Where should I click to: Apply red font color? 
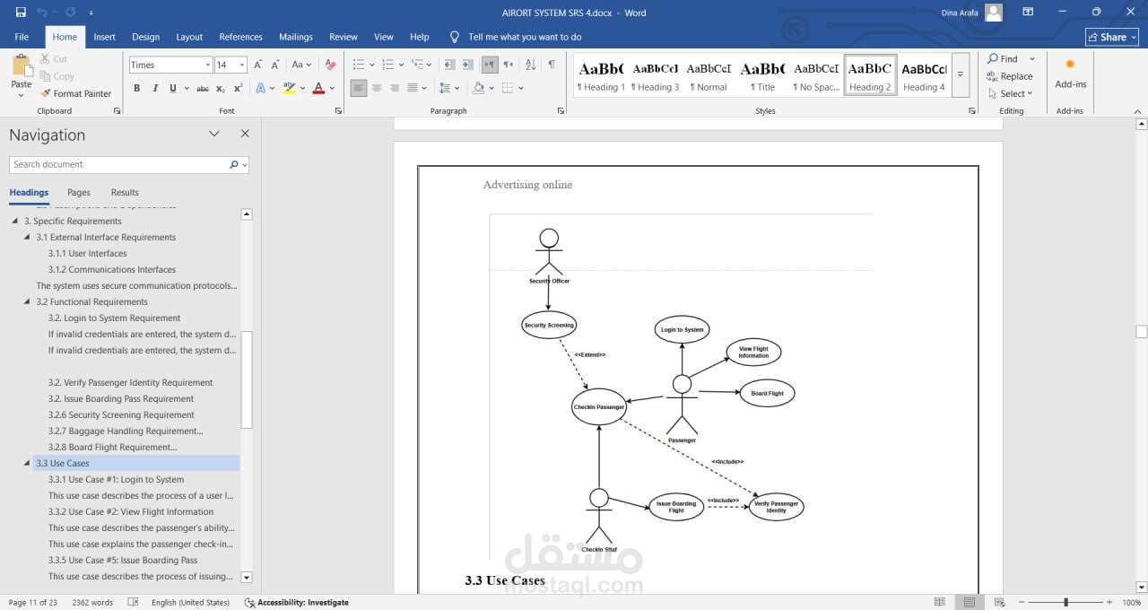(318, 88)
